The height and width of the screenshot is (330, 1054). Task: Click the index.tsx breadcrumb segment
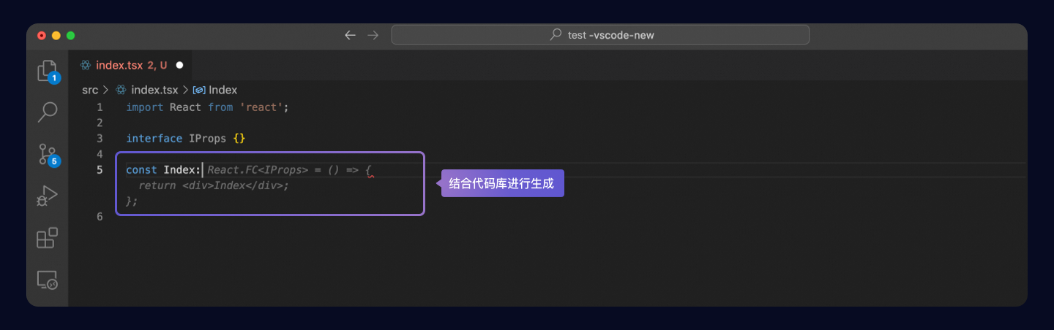click(154, 90)
